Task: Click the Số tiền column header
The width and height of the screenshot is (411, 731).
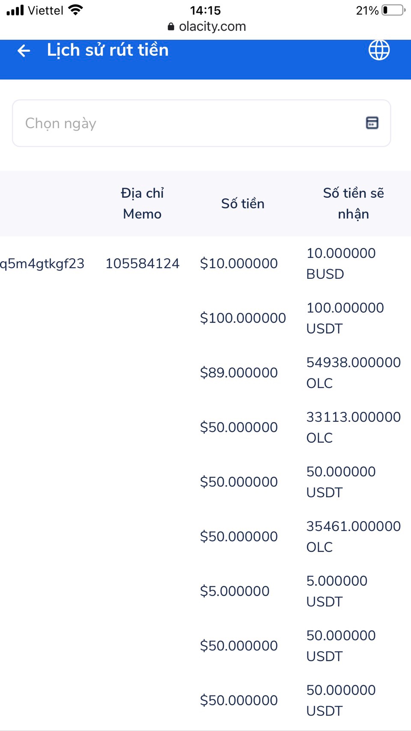Action: tap(243, 203)
